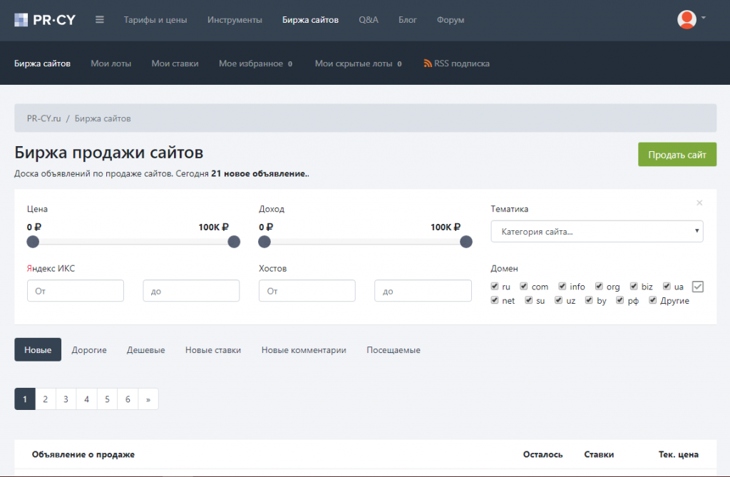This screenshot has width=730, height=477.
Task: Uncheck the org domain checkbox
Action: click(x=599, y=286)
